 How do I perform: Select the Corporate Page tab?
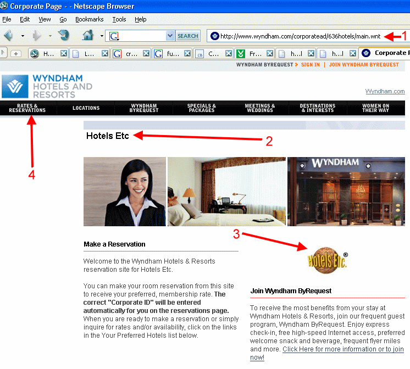384,53
